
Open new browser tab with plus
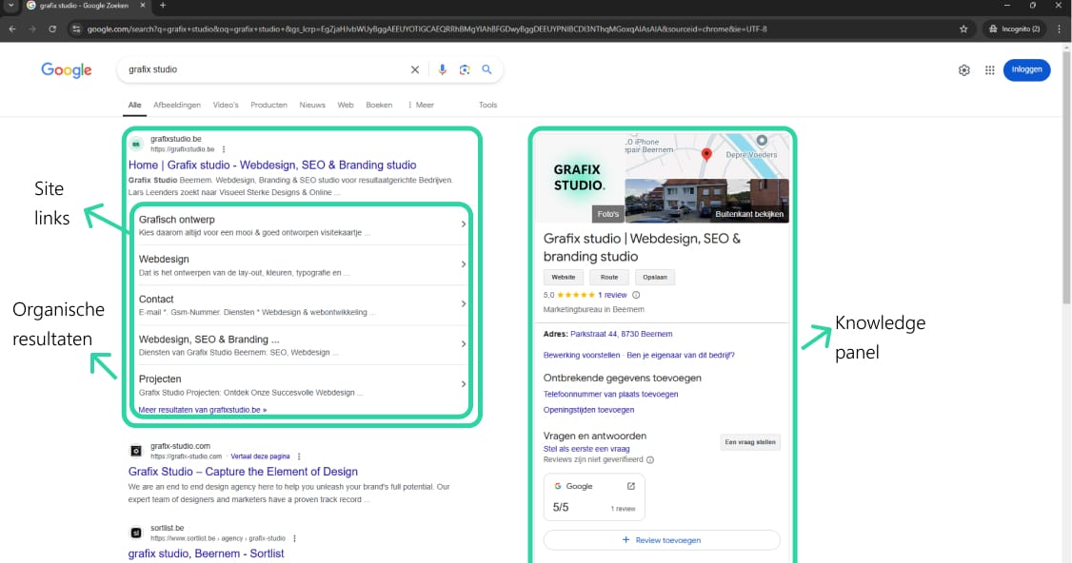point(163,6)
